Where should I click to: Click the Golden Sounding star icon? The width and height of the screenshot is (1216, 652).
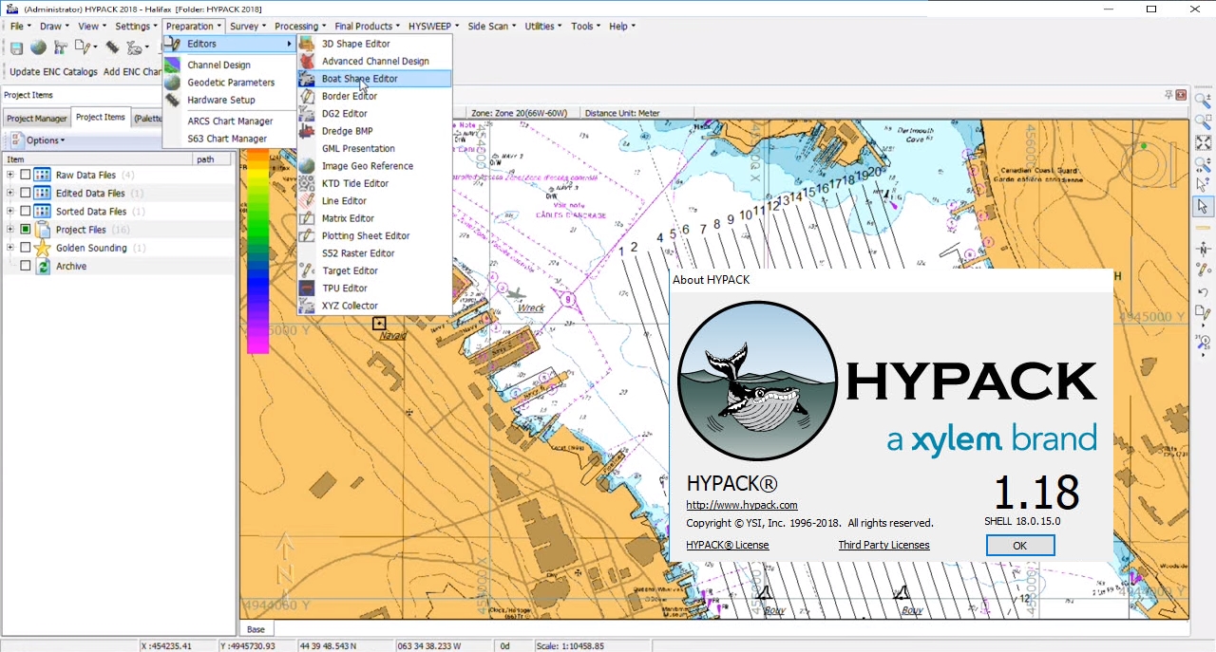(43, 248)
